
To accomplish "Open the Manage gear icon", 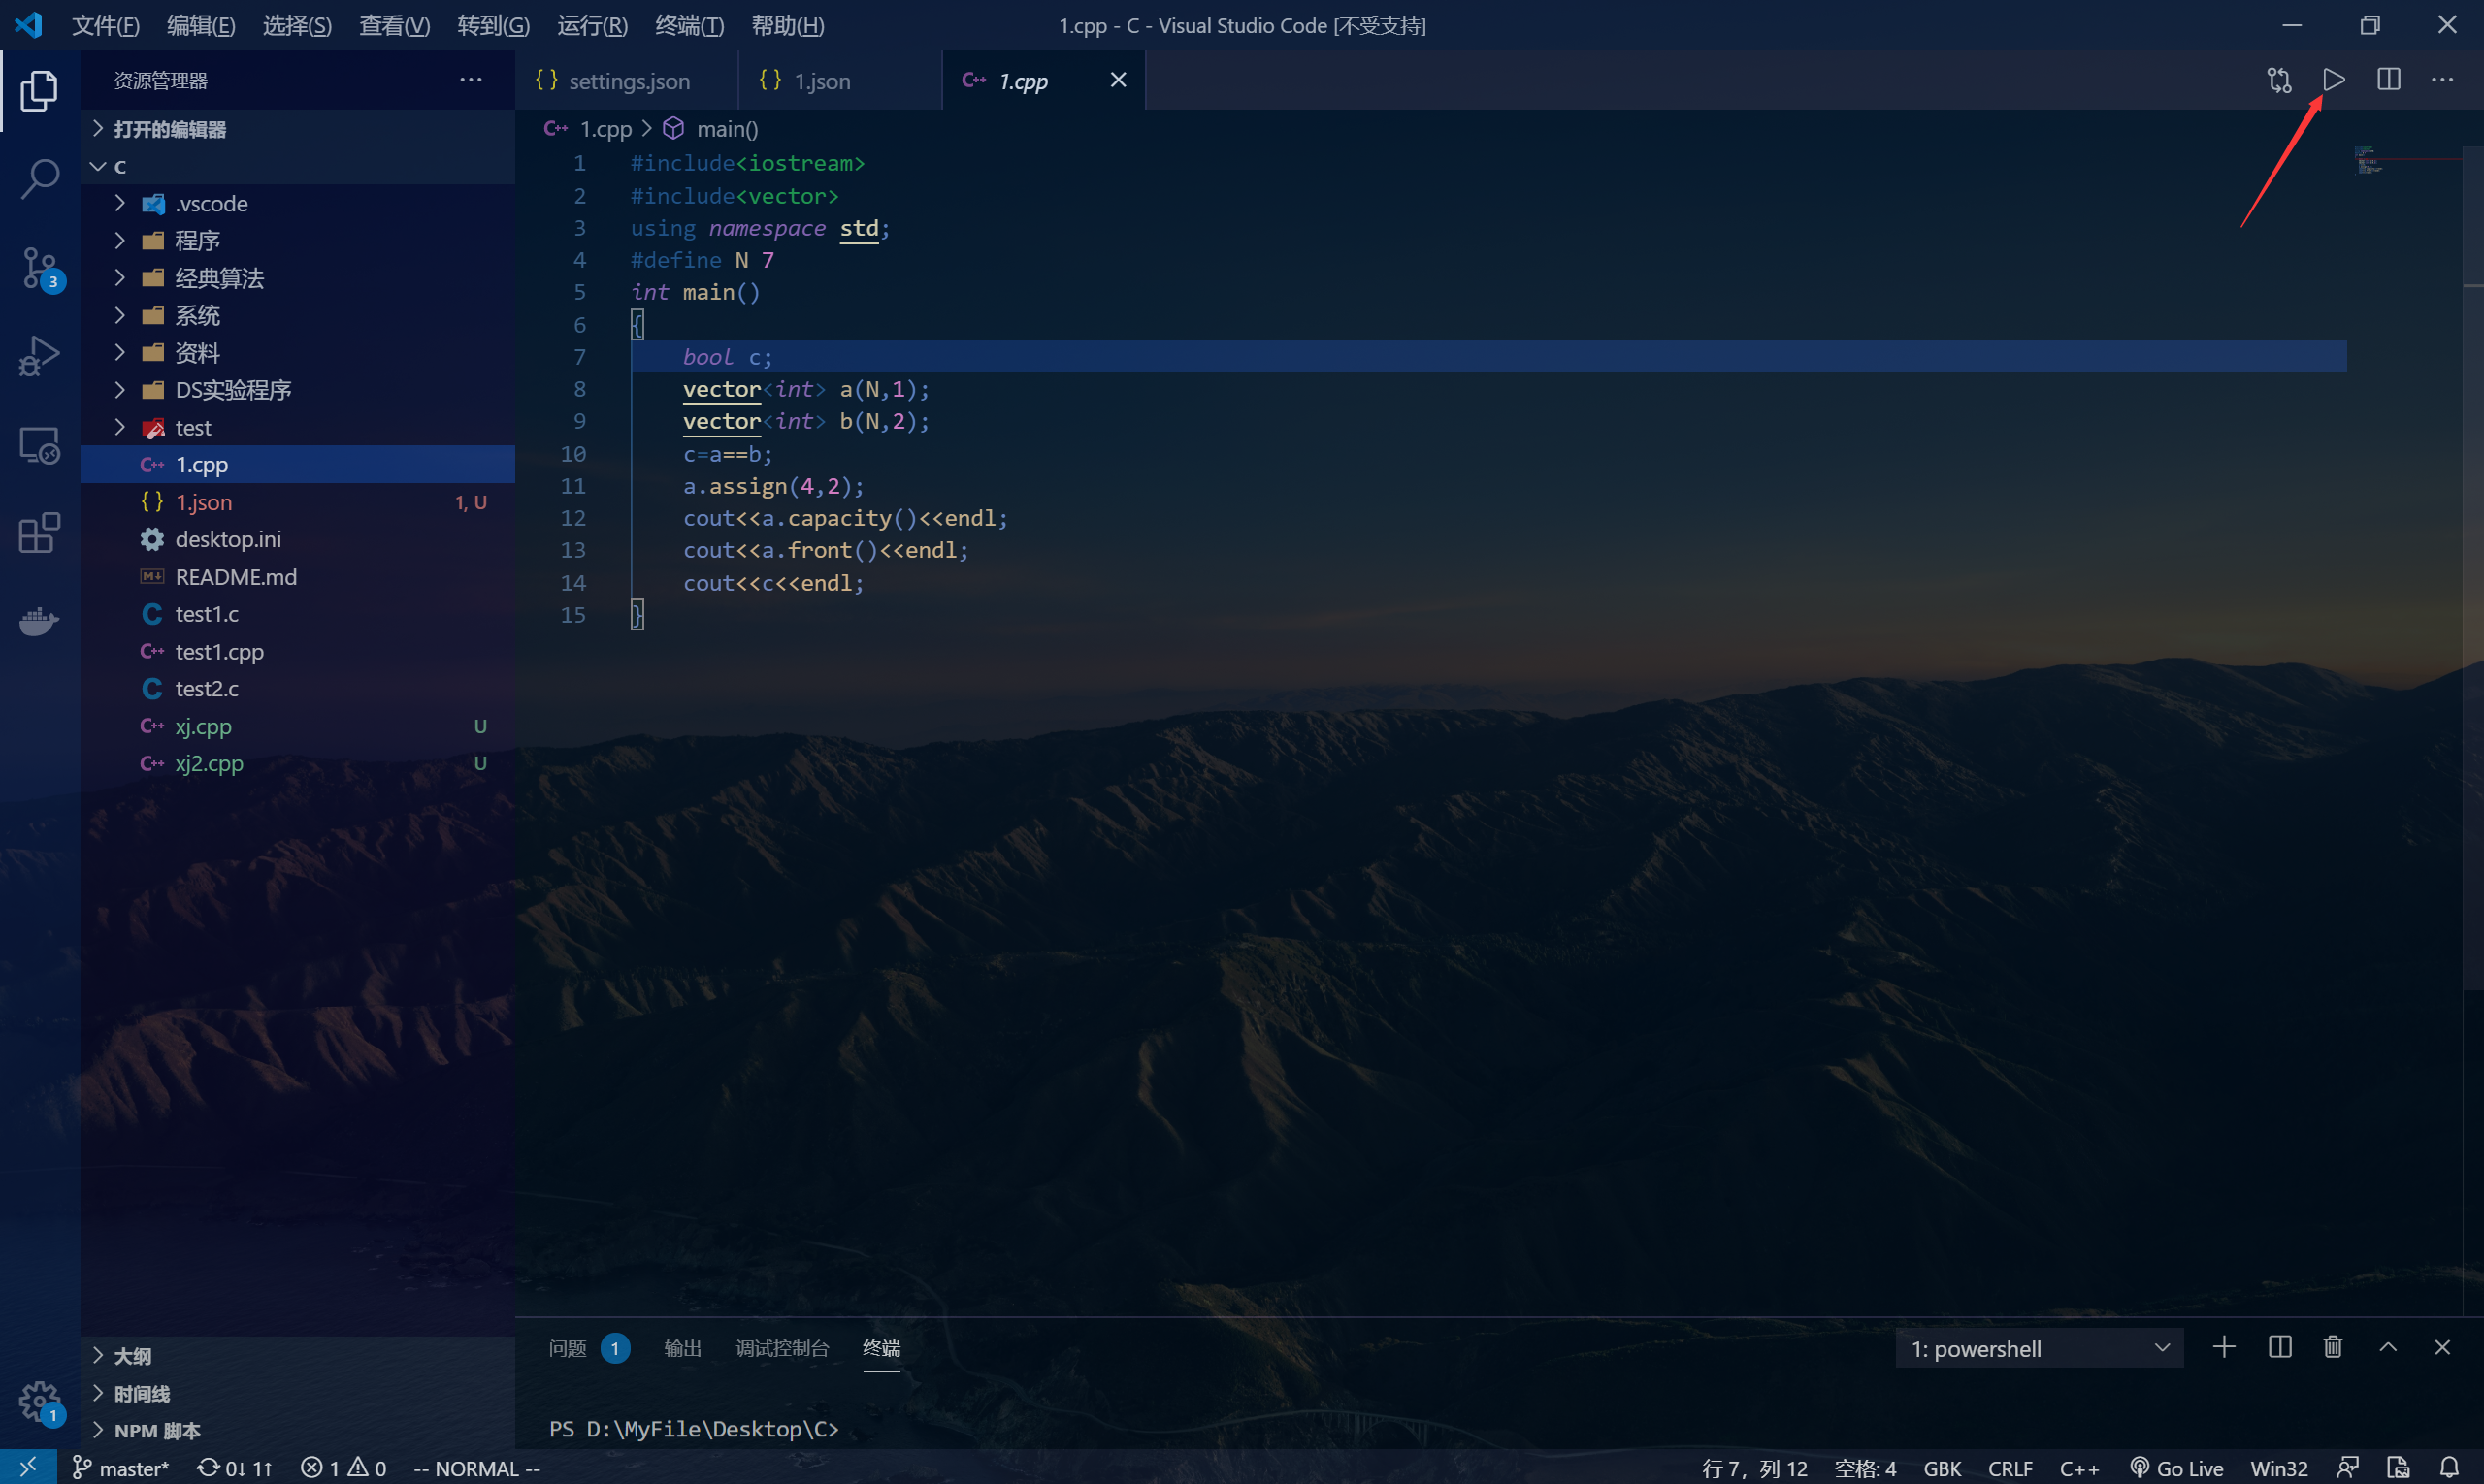I will click(39, 1401).
